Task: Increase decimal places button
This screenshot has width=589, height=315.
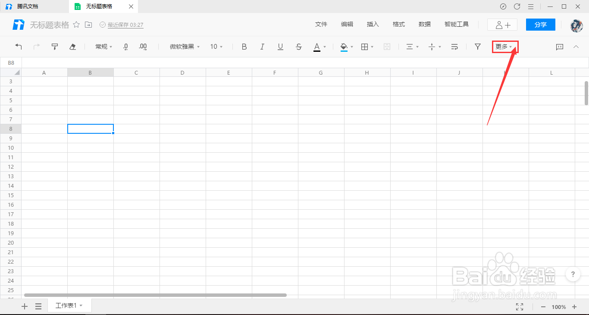Action: 143,47
